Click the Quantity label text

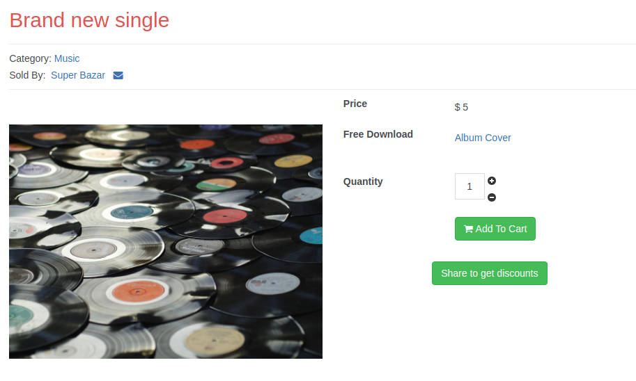tap(363, 181)
